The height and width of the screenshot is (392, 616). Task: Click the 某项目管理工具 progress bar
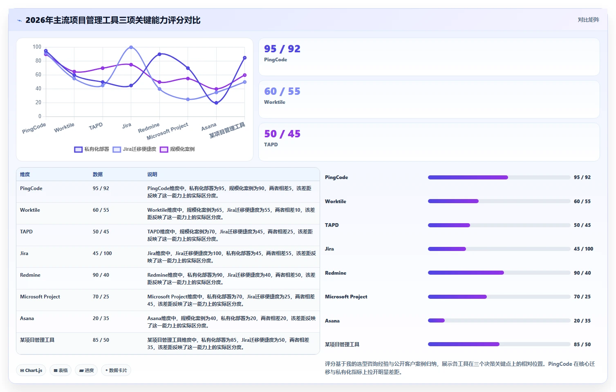pos(499,344)
